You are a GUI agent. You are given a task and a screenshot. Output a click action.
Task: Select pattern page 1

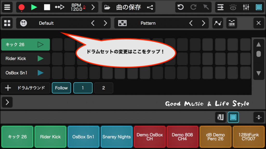tap(83, 88)
